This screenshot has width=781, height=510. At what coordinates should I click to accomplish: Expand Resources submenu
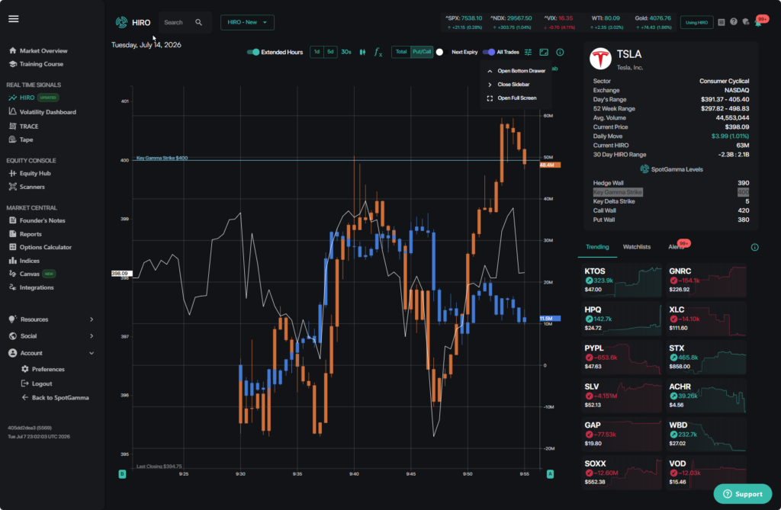51,319
